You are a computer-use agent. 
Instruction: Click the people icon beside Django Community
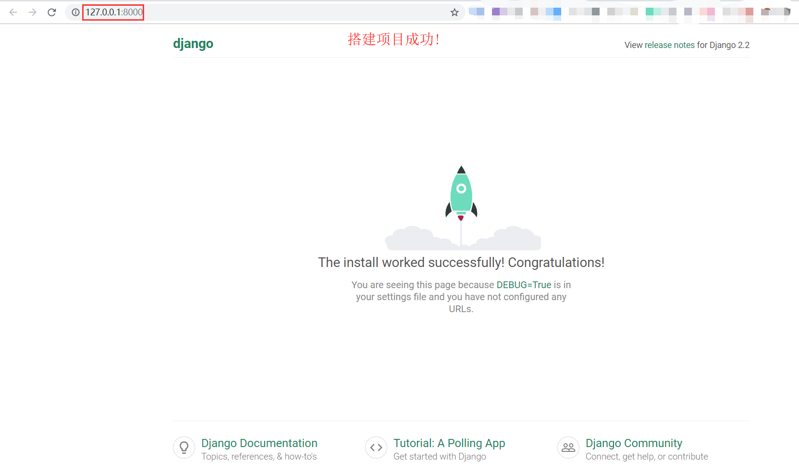(x=568, y=448)
